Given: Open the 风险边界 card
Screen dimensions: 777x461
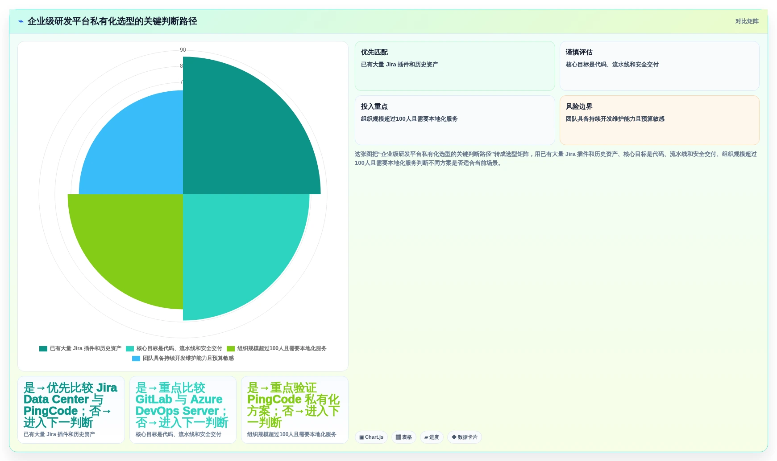Looking at the screenshot, I should (660, 120).
